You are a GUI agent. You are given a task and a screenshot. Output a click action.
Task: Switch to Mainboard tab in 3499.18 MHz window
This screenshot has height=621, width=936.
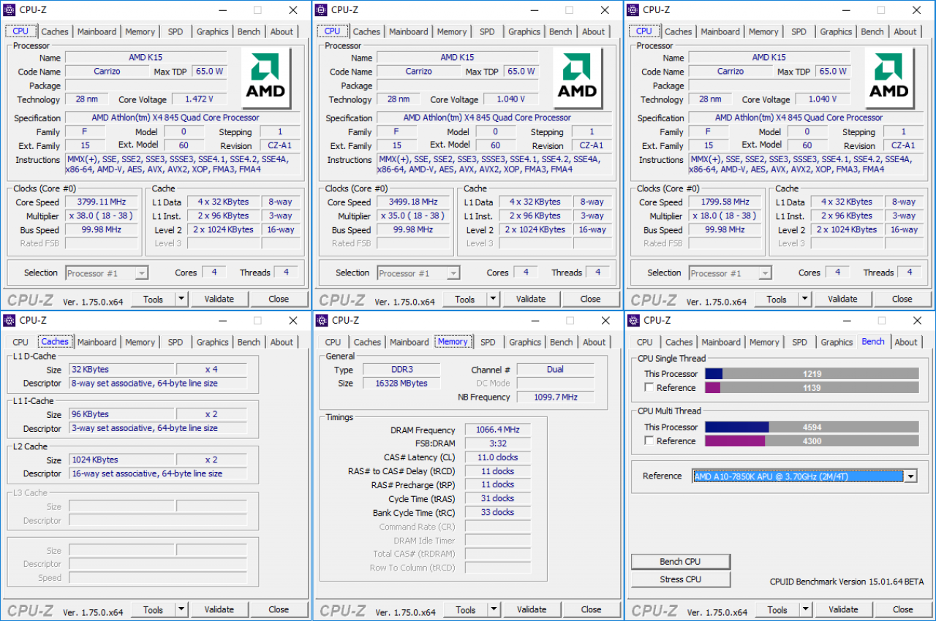click(408, 31)
